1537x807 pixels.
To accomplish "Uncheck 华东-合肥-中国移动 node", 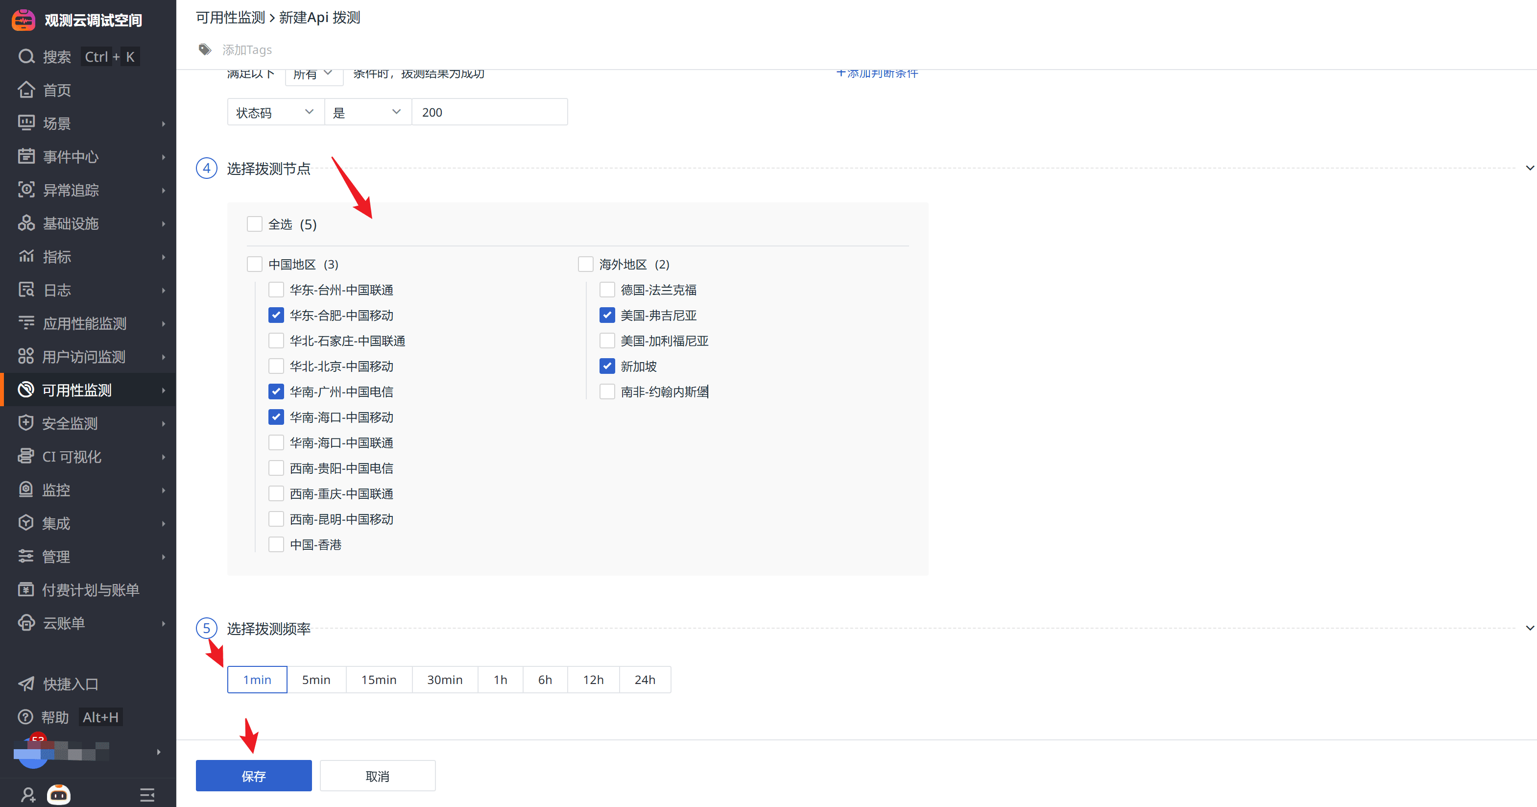I will [x=276, y=315].
